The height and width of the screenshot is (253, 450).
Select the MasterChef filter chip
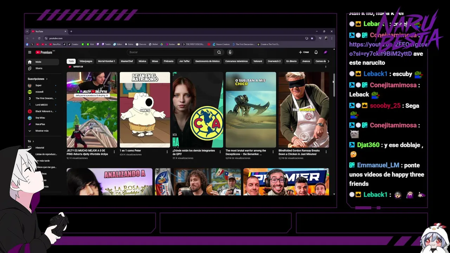[127, 61]
